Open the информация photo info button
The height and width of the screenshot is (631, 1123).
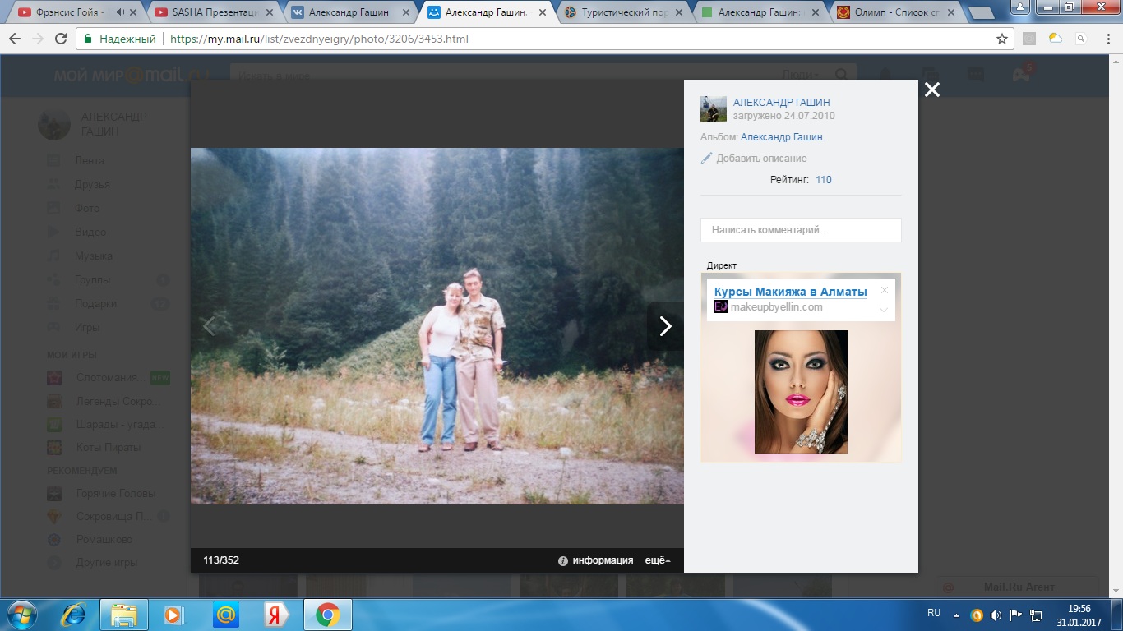click(596, 560)
